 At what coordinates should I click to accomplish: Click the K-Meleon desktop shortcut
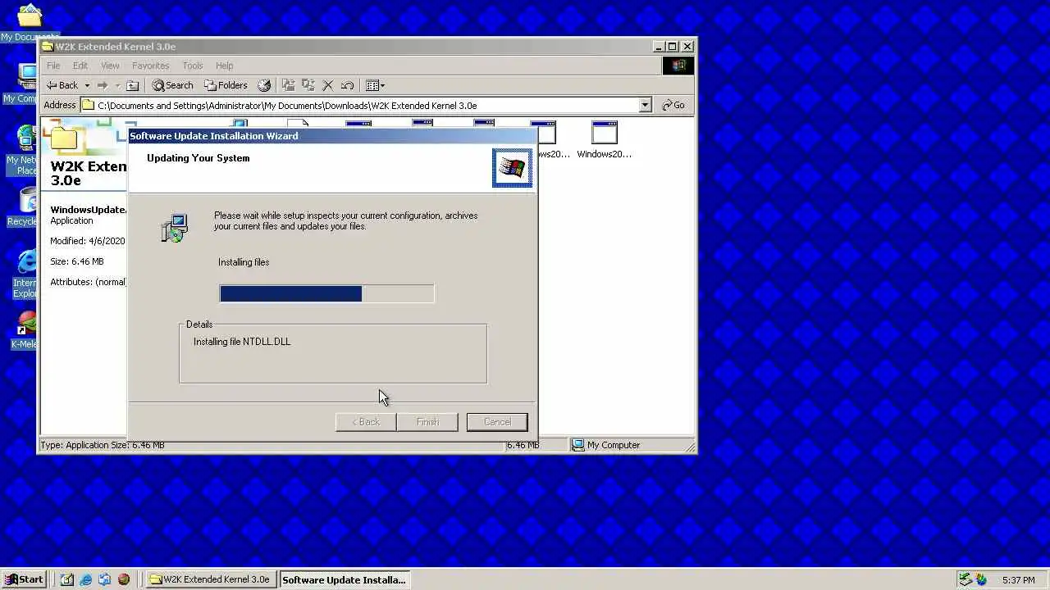click(25, 329)
